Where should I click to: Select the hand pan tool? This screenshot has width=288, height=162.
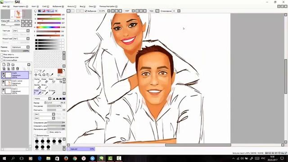tap(48, 75)
